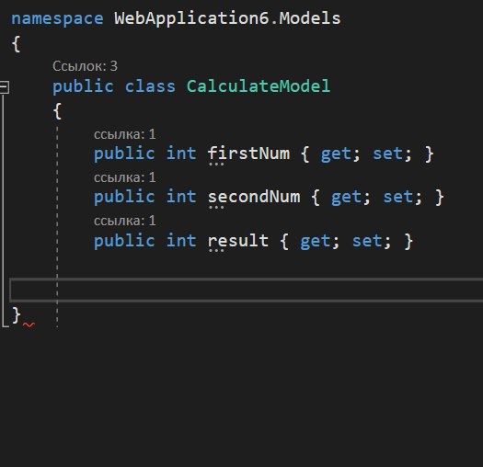Screen dimensions: 483x467
Task: Place cursor on 'WebApplication6.Models'
Action: pyautogui.click(x=227, y=18)
